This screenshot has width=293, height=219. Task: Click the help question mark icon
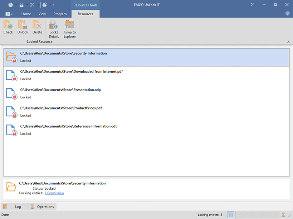click(x=287, y=14)
